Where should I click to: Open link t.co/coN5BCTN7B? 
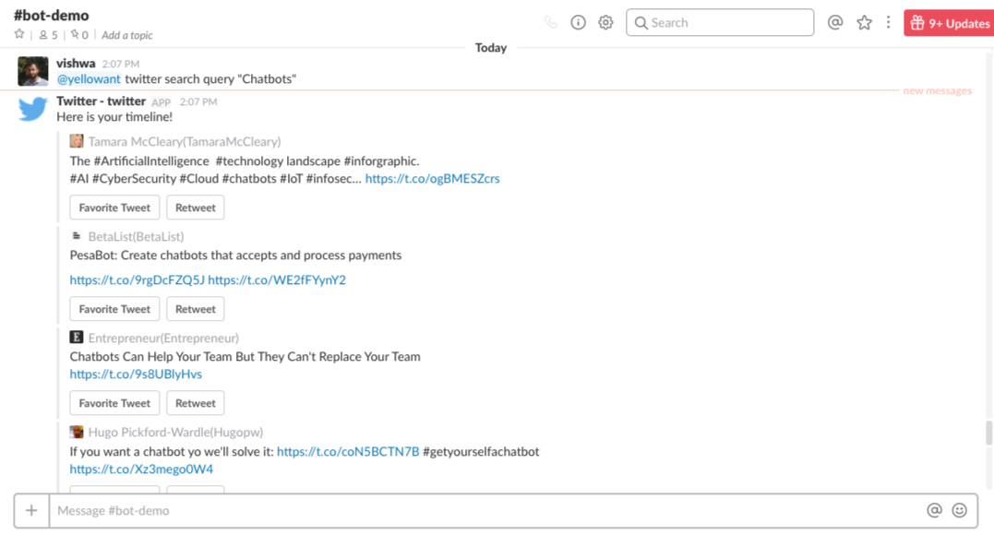[x=348, y=452]
